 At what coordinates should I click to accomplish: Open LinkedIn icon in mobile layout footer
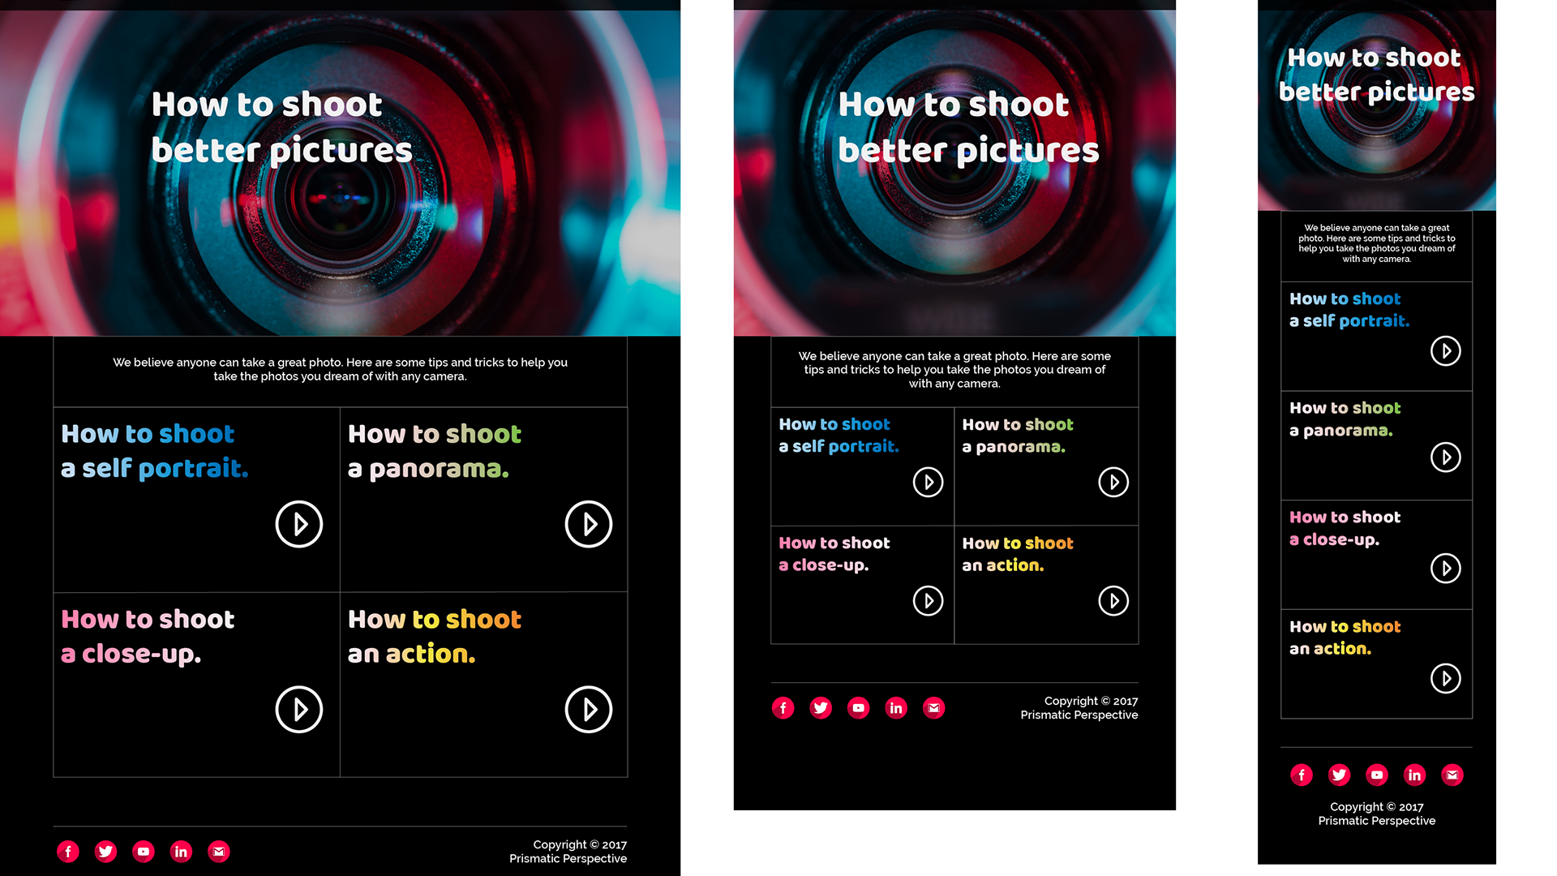tap(1414, 775)
